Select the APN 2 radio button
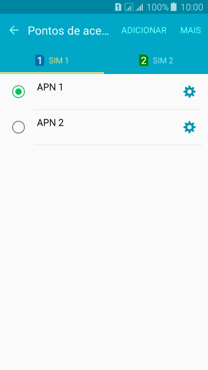The height and width of the screenshot is (370, 208). (18, 127)
